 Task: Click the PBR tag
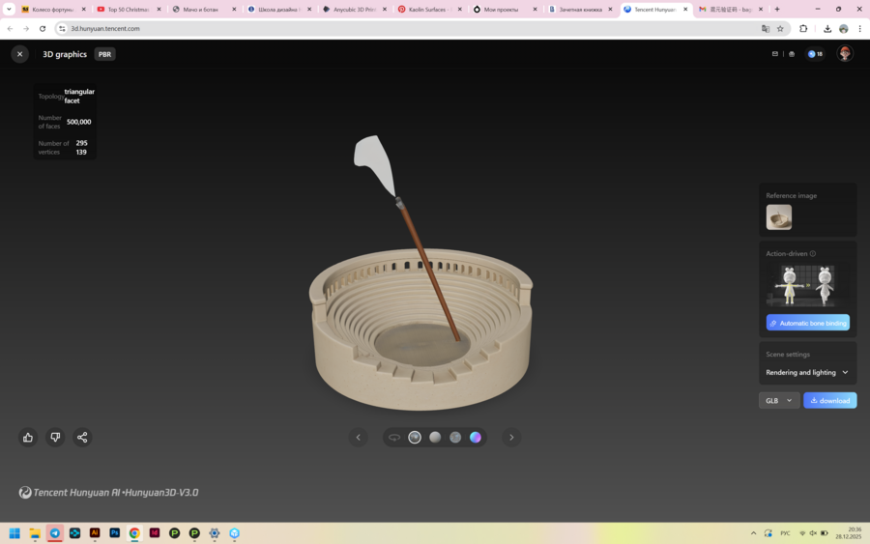click(x=105, y=54)
